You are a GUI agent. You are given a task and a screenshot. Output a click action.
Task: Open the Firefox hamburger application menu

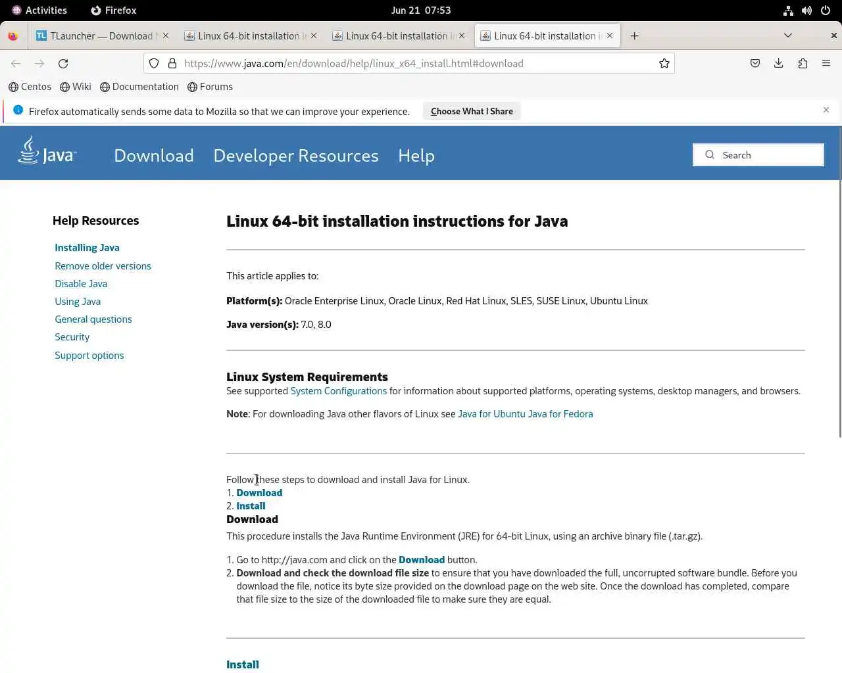tap(826, 64)
